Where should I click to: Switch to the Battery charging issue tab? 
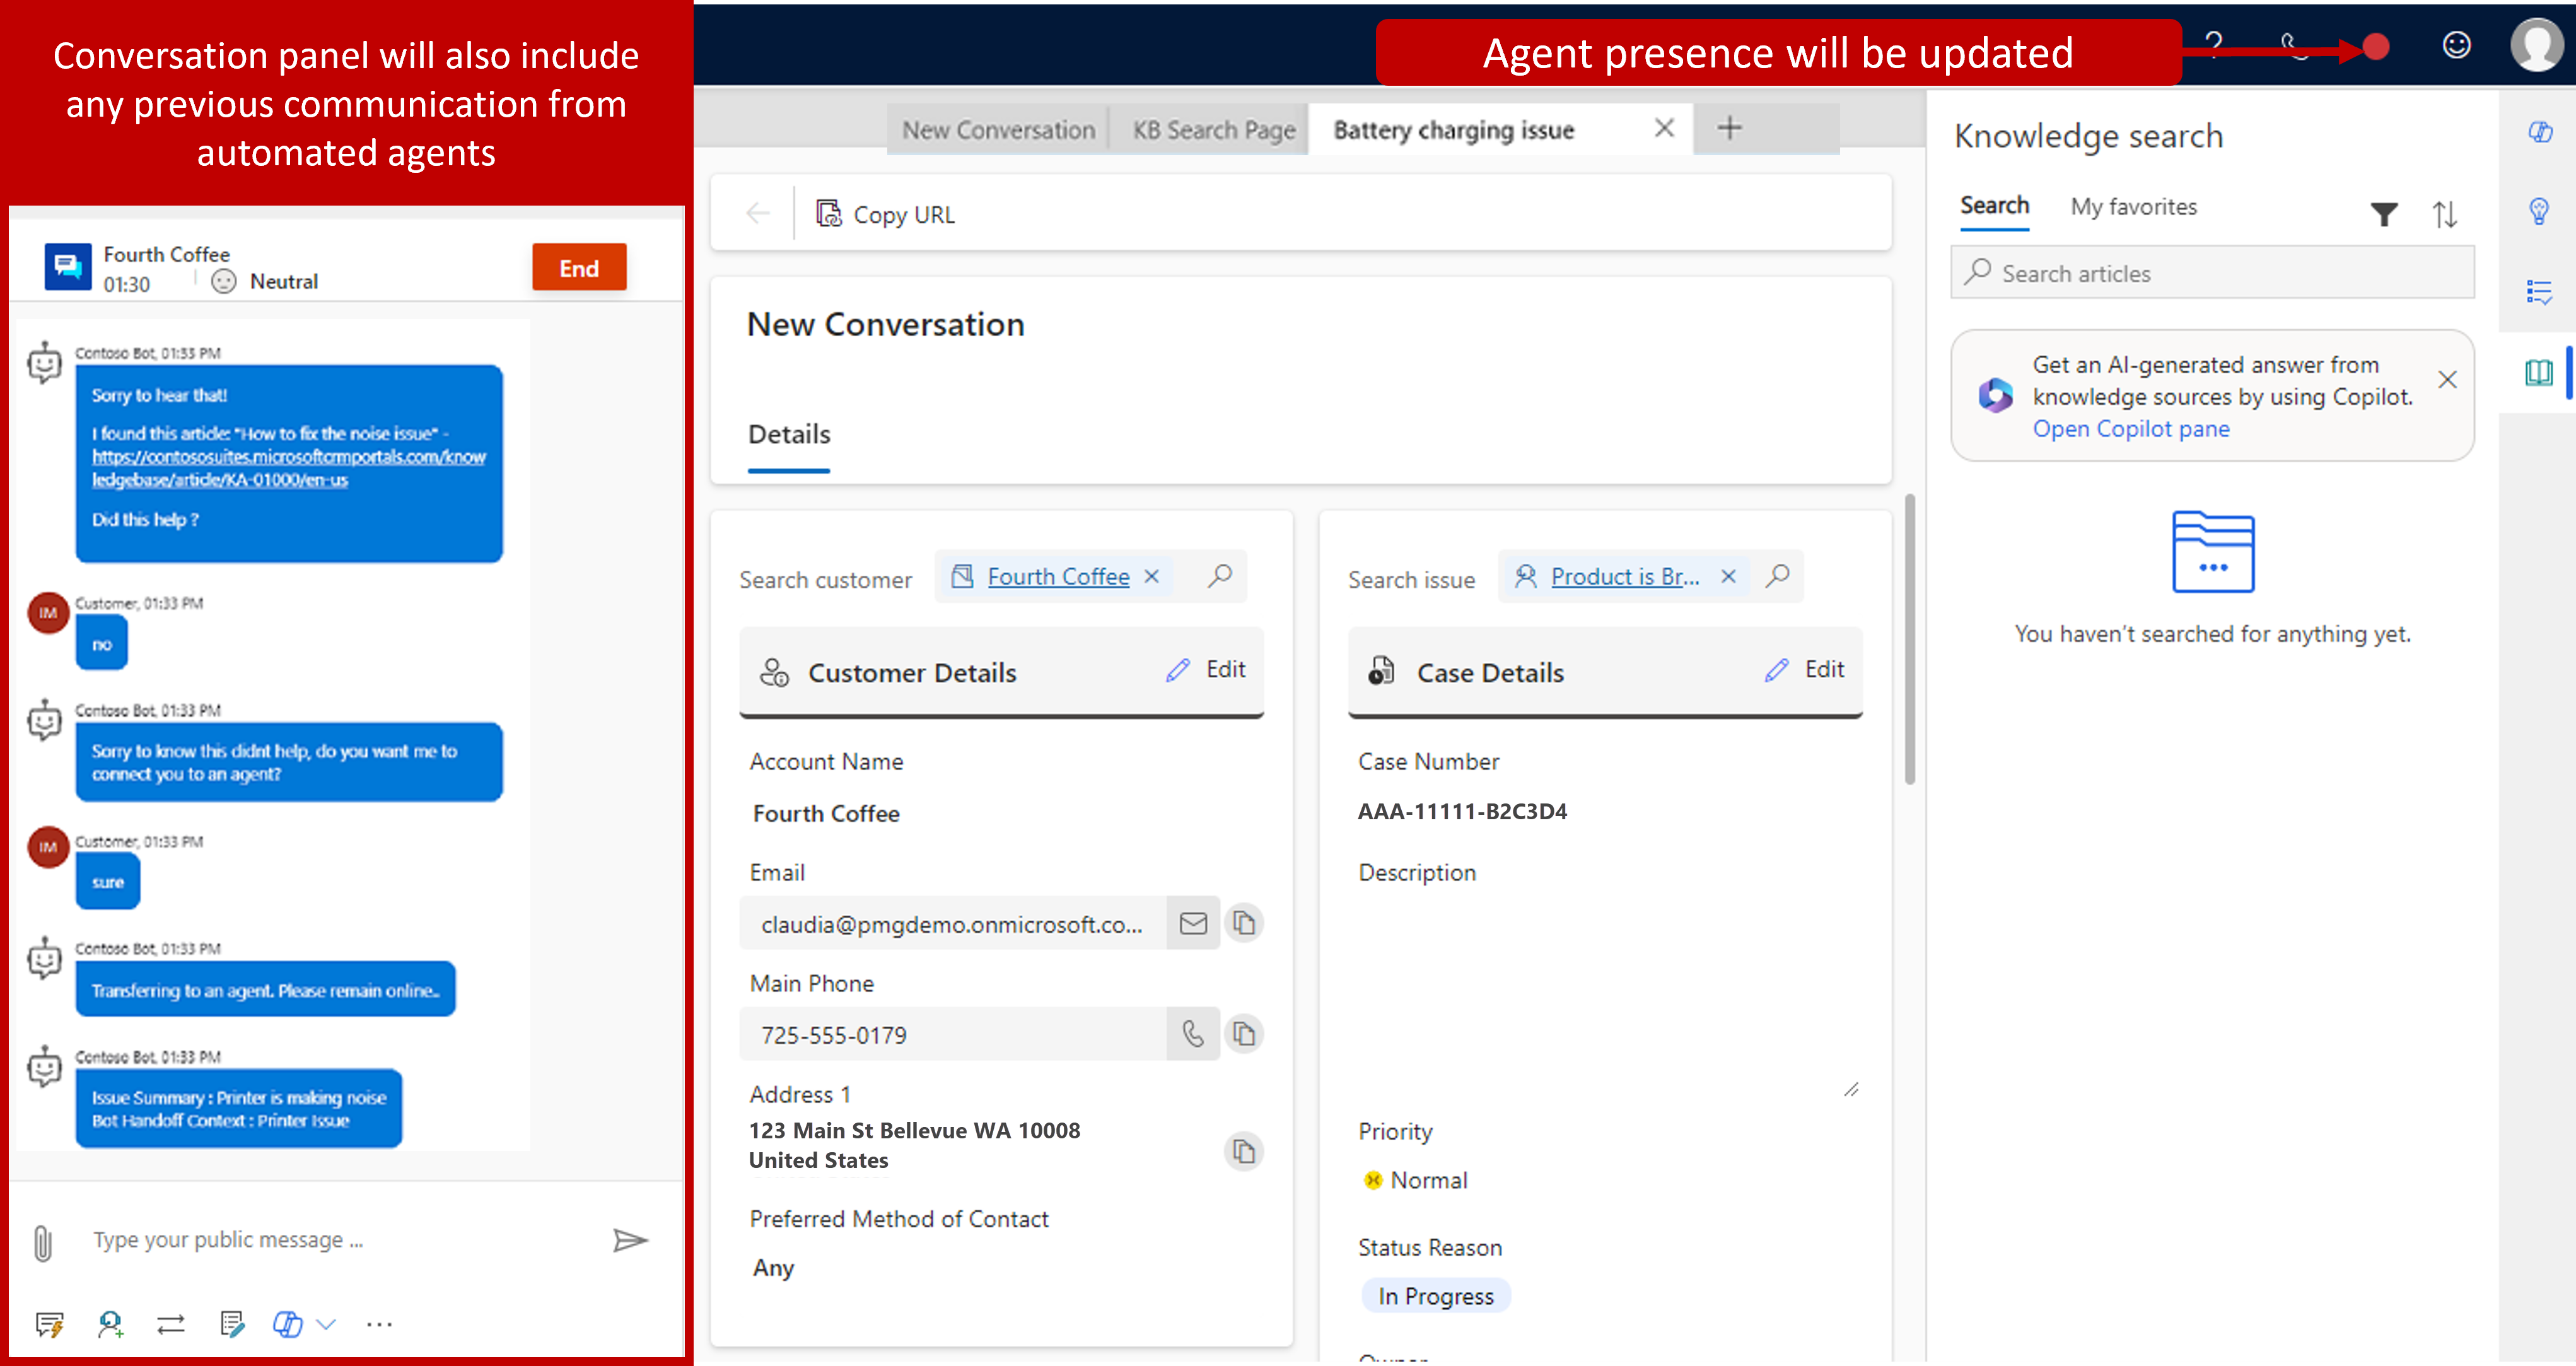point(1454,129)
